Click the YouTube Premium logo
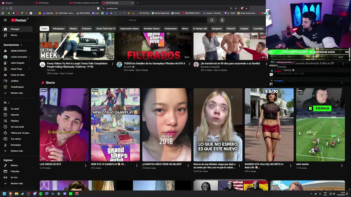Screen dimensions: 351x197 [x=19, y=20]
